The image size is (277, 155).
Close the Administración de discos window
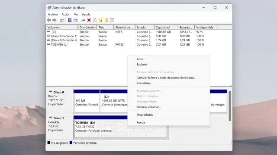click(227, 8)
